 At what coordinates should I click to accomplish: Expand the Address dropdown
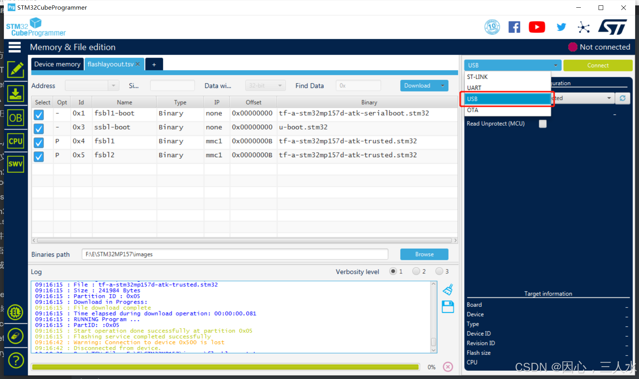pos(114,85)
